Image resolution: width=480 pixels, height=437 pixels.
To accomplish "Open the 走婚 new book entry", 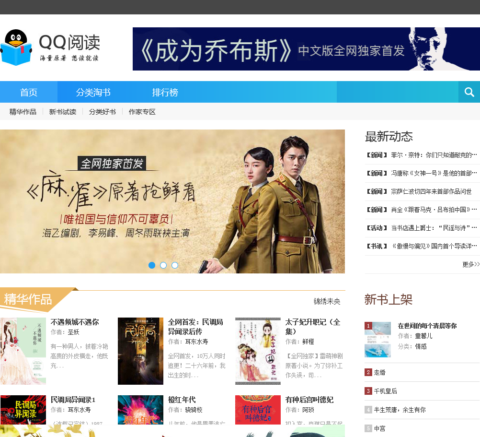I will pos(379,372).
